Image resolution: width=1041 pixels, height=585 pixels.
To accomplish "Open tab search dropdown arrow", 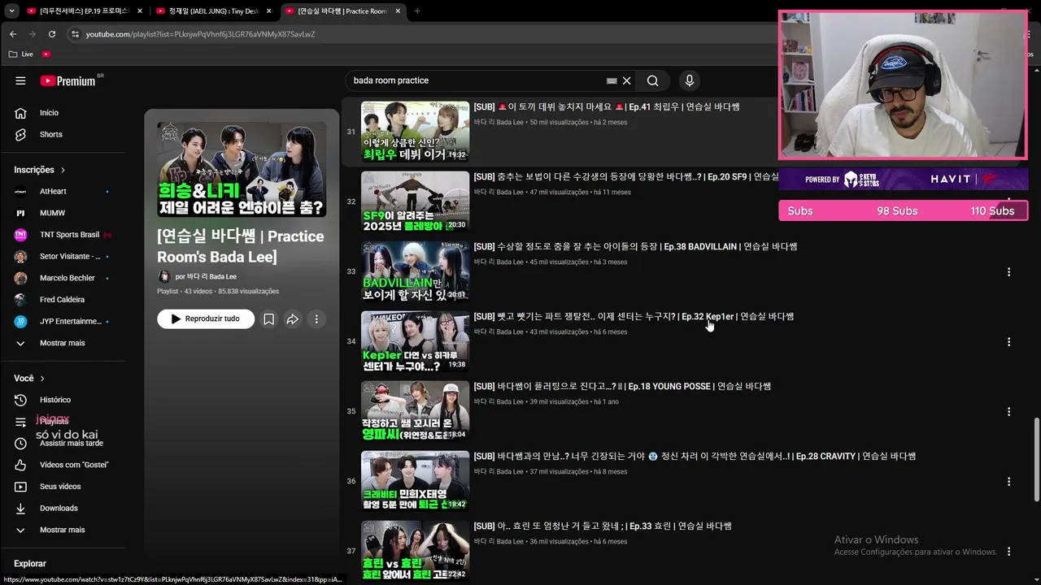I will [11, 11].
